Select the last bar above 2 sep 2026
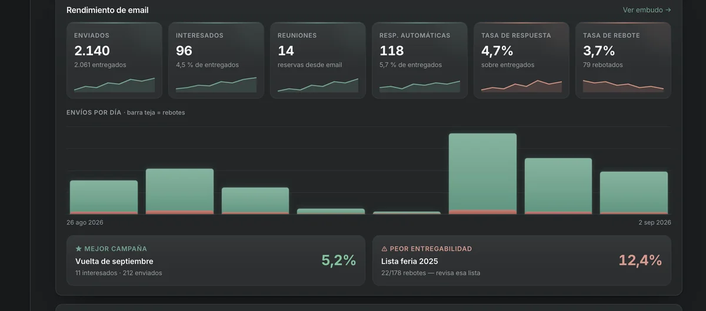The image size is (706, 311). click(634, 193)
